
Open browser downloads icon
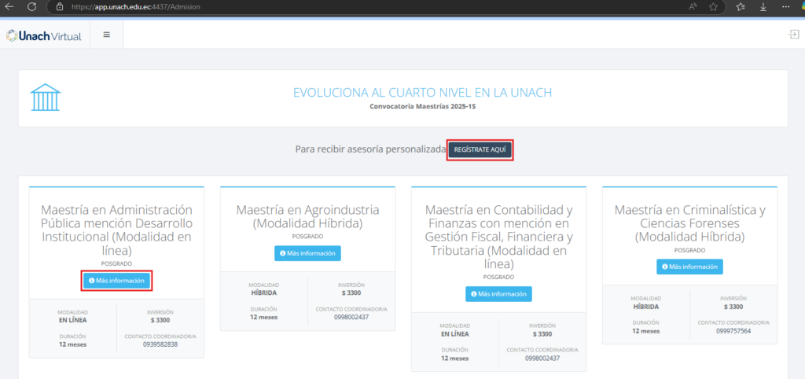pos(763,6)
